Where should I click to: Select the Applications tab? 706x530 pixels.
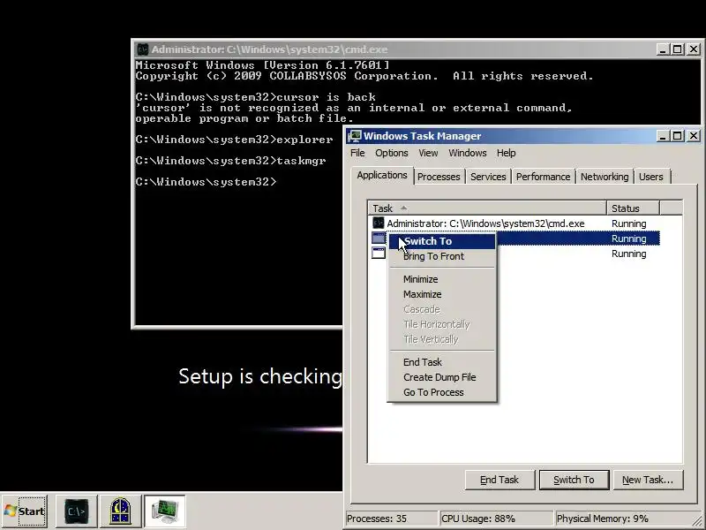pyautogui.click(x=382, y=175)
